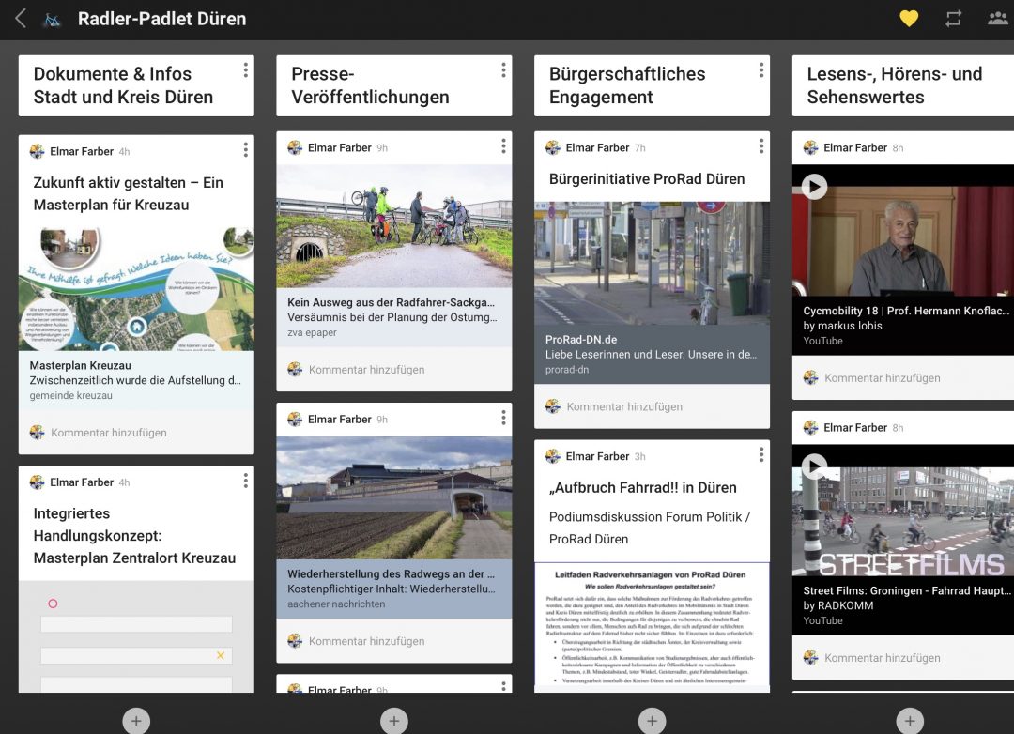1014x734 pixels.
Task: Play the Cycmobility 18 YouTube video
Action: coord(814,187)
